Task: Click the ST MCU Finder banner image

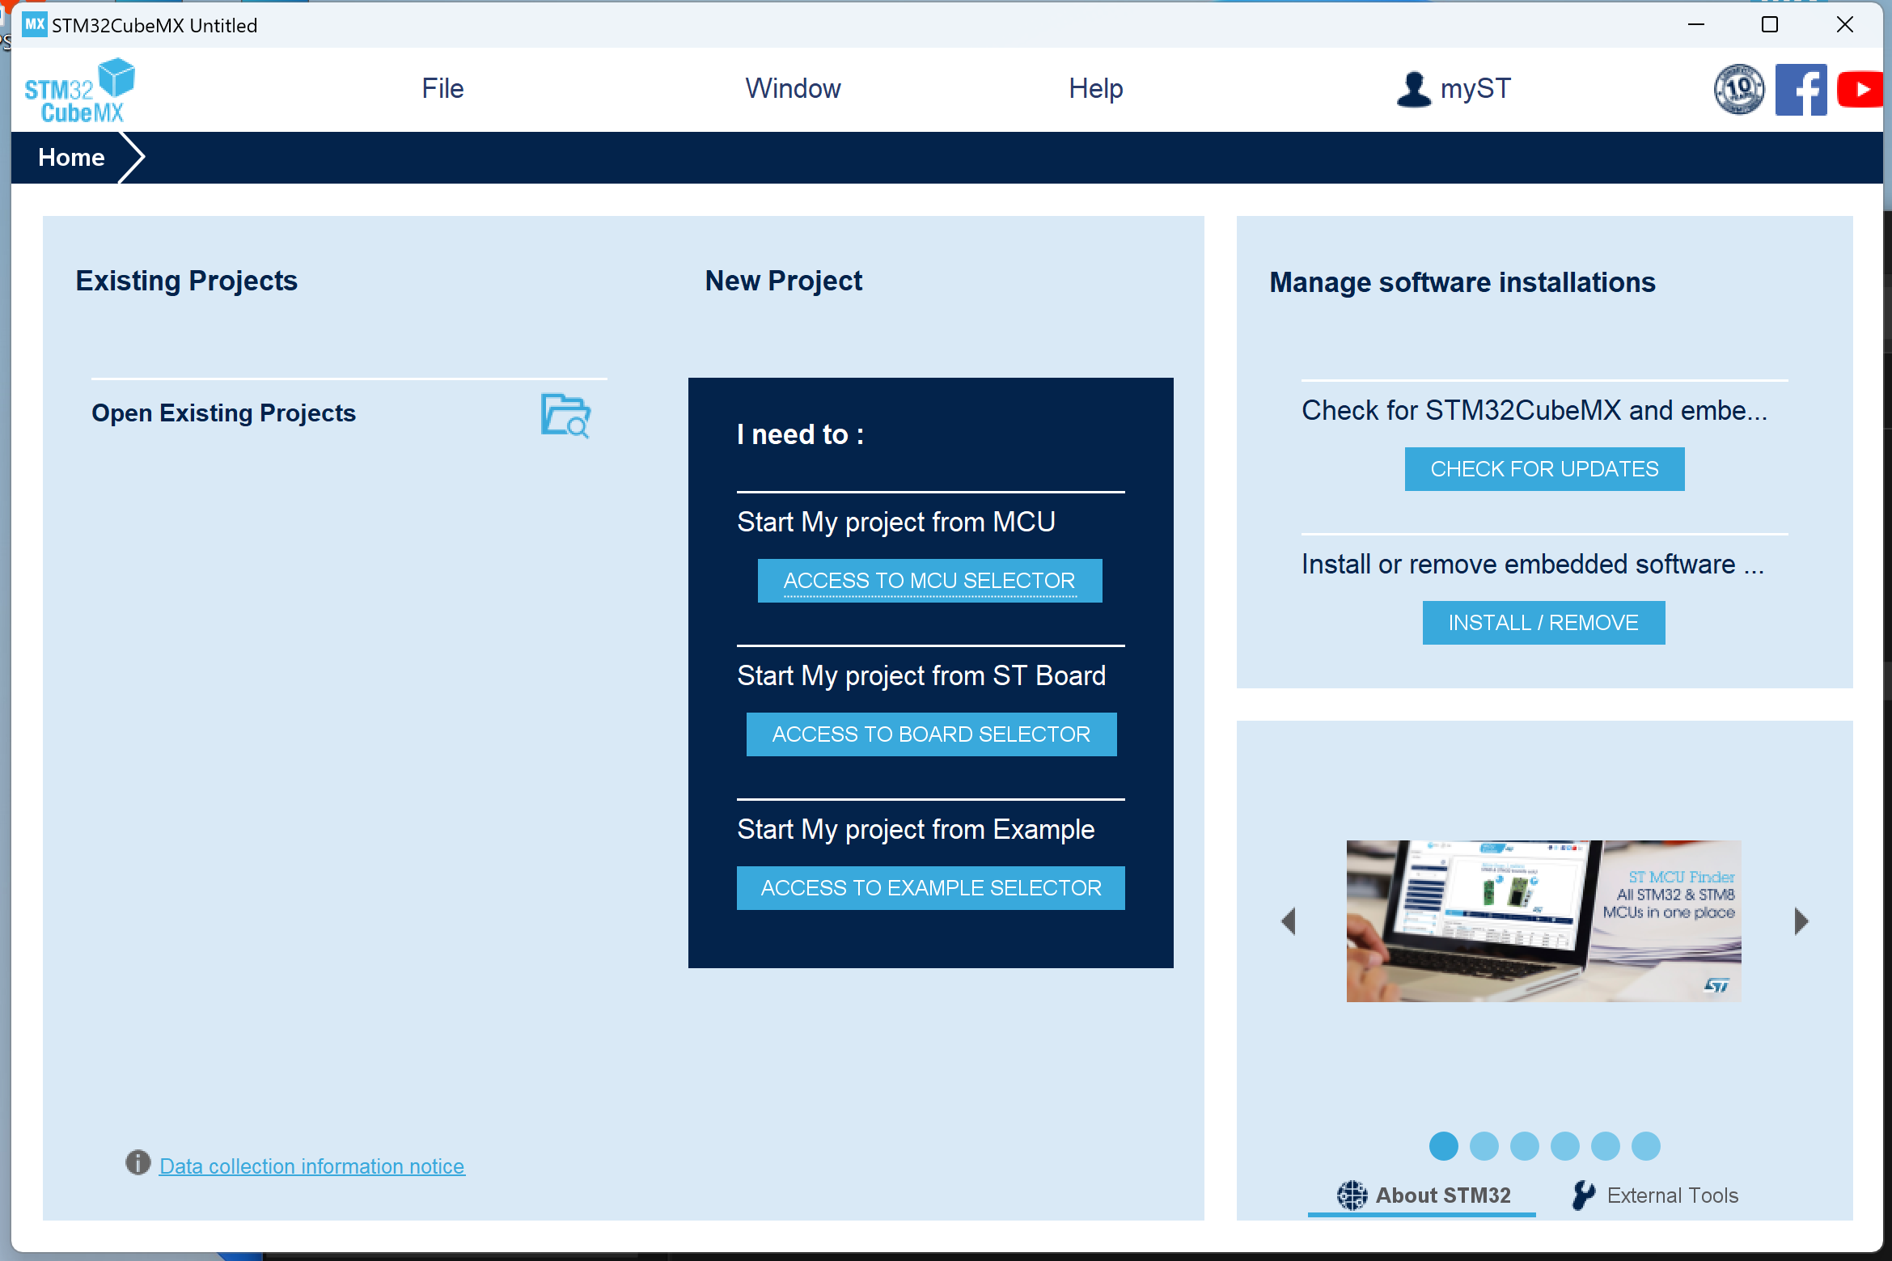Action: click(x=1543, y=920)
